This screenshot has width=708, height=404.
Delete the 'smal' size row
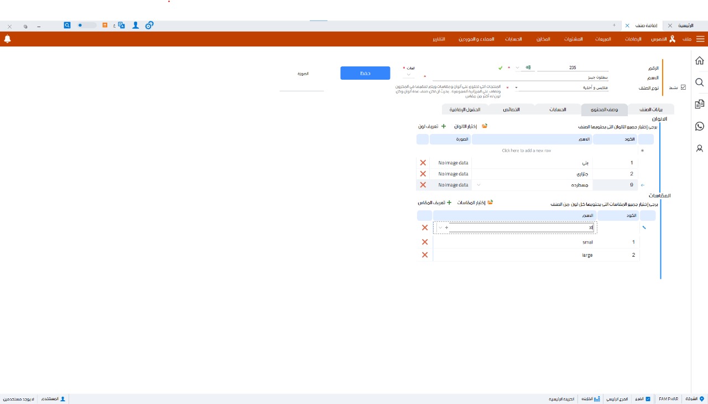pyautogui.click(x=424, y=242)
